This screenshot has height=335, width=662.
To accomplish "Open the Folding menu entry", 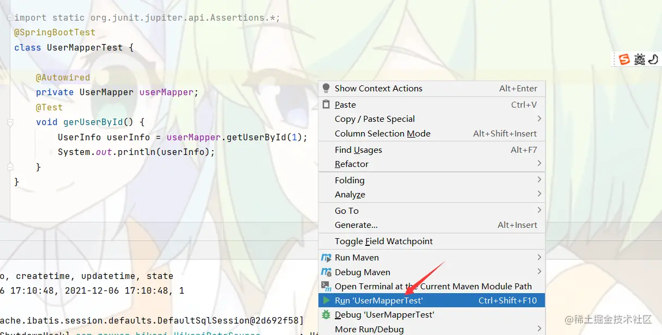I will (432, 180).
